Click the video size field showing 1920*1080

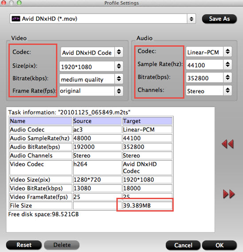pyautogui.click(x=87, y=66)
